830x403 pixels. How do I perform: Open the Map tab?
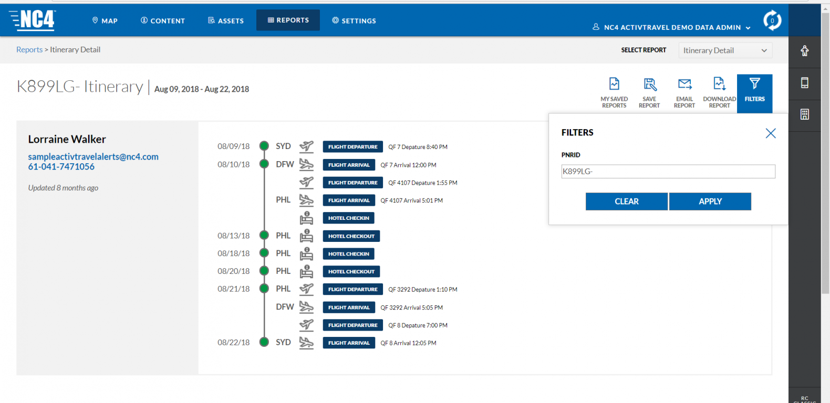pos(105,20)
